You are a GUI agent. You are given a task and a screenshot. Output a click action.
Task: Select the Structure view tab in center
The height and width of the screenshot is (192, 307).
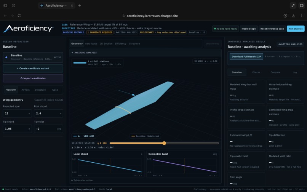(134, 43)
